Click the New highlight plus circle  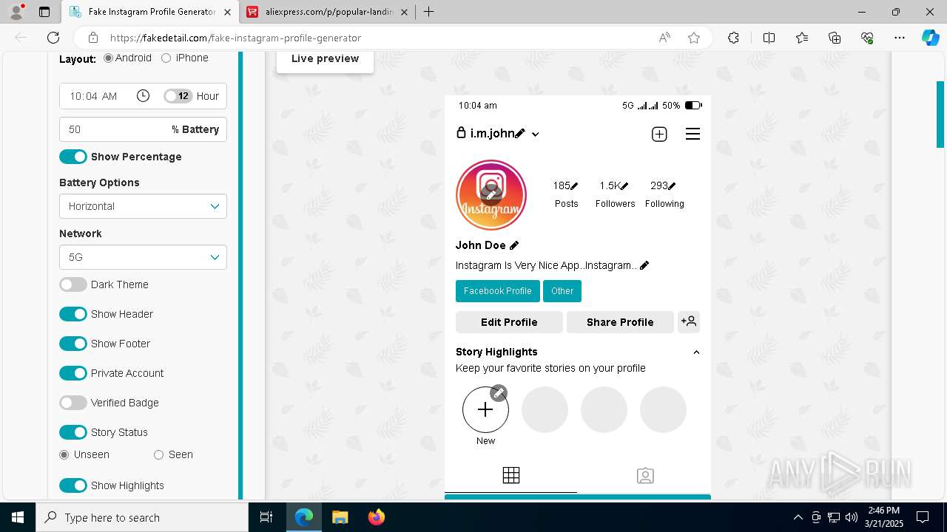[x=485, y=409]
